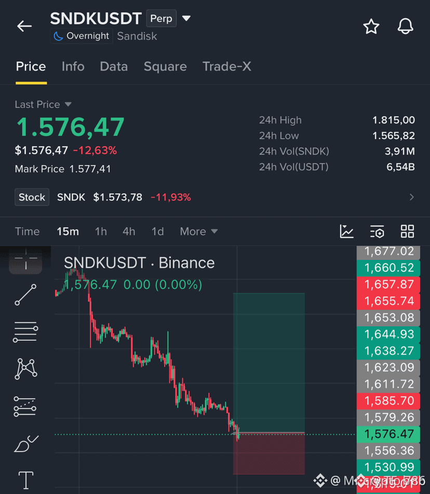The height and width of the screenshot is (494, 430).
Task: Select the 4h interval
Action: pyautogui.click(x=129, y=231)
